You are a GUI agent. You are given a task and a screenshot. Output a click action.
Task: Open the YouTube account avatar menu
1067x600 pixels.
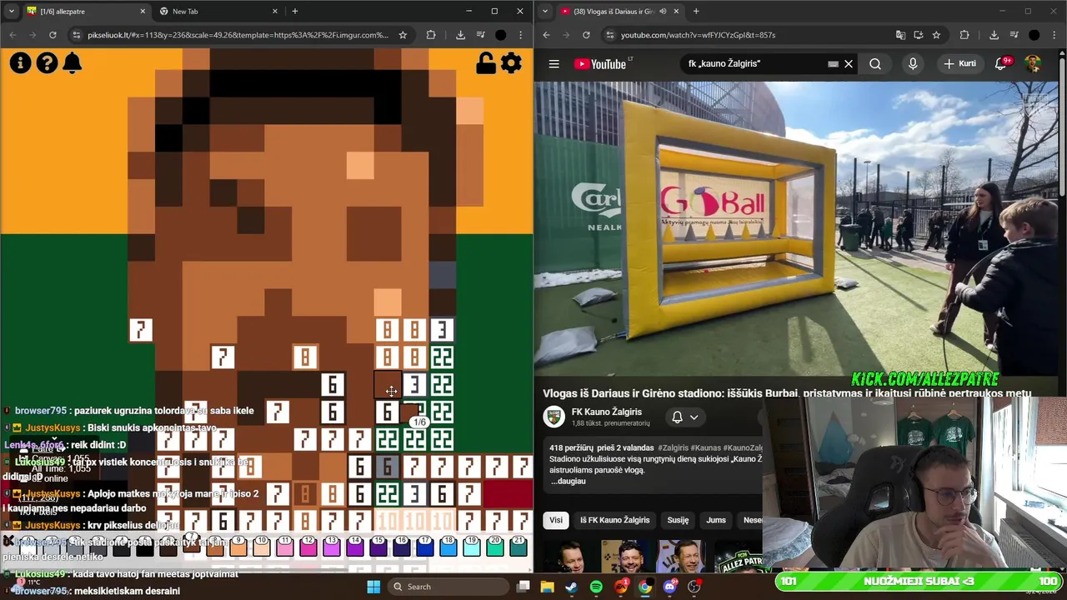pos(1033,64)
